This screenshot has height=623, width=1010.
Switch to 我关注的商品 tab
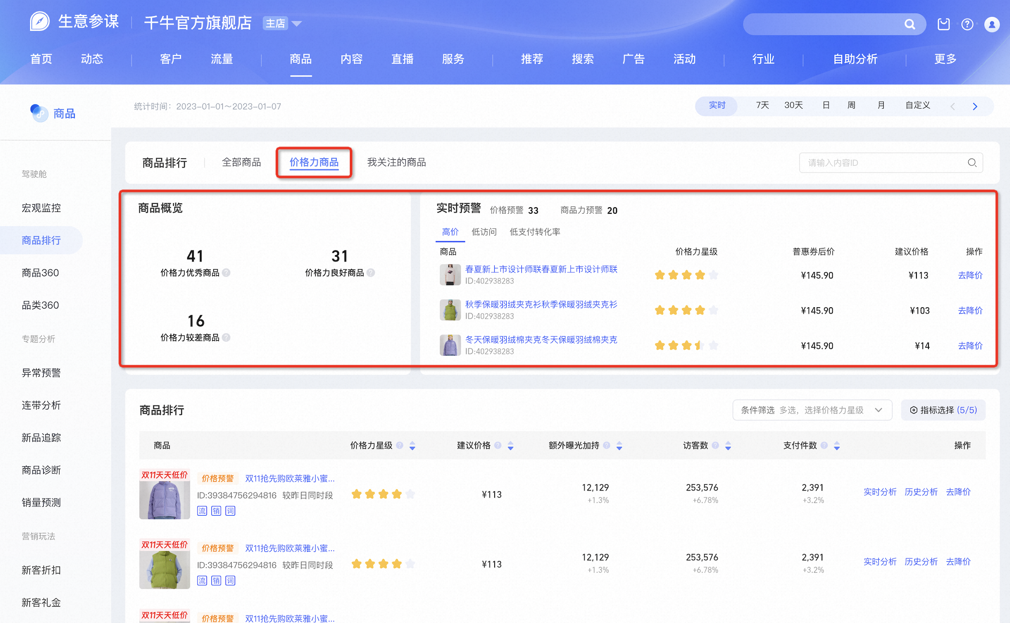(396, 162)
